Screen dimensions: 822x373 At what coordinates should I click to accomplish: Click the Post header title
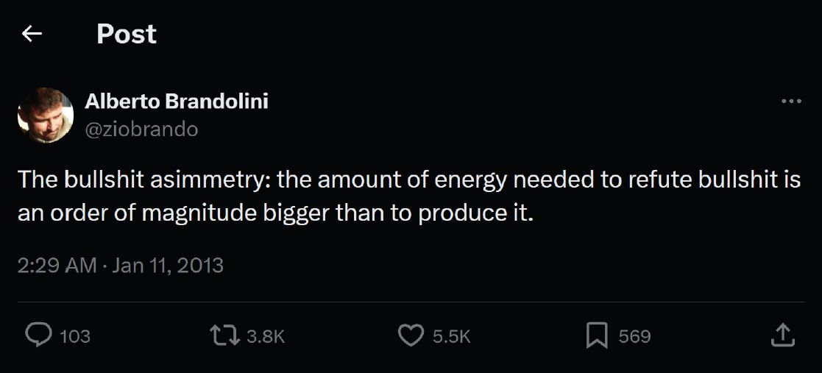(127, 34)
